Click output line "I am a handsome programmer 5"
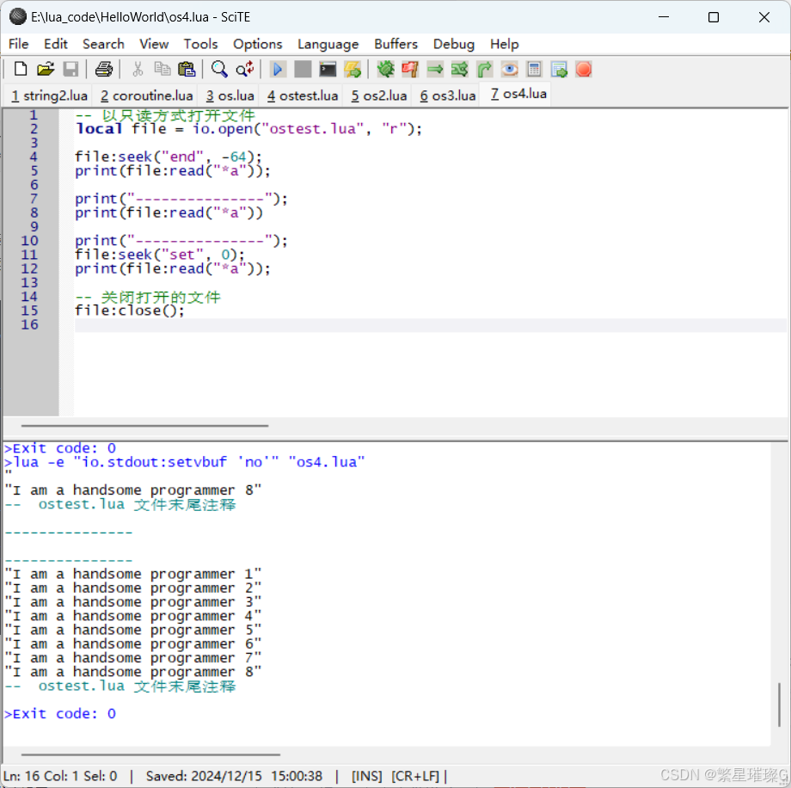This screenshot has width=791, height=788. pyautogui.click(x=133, y=630)
